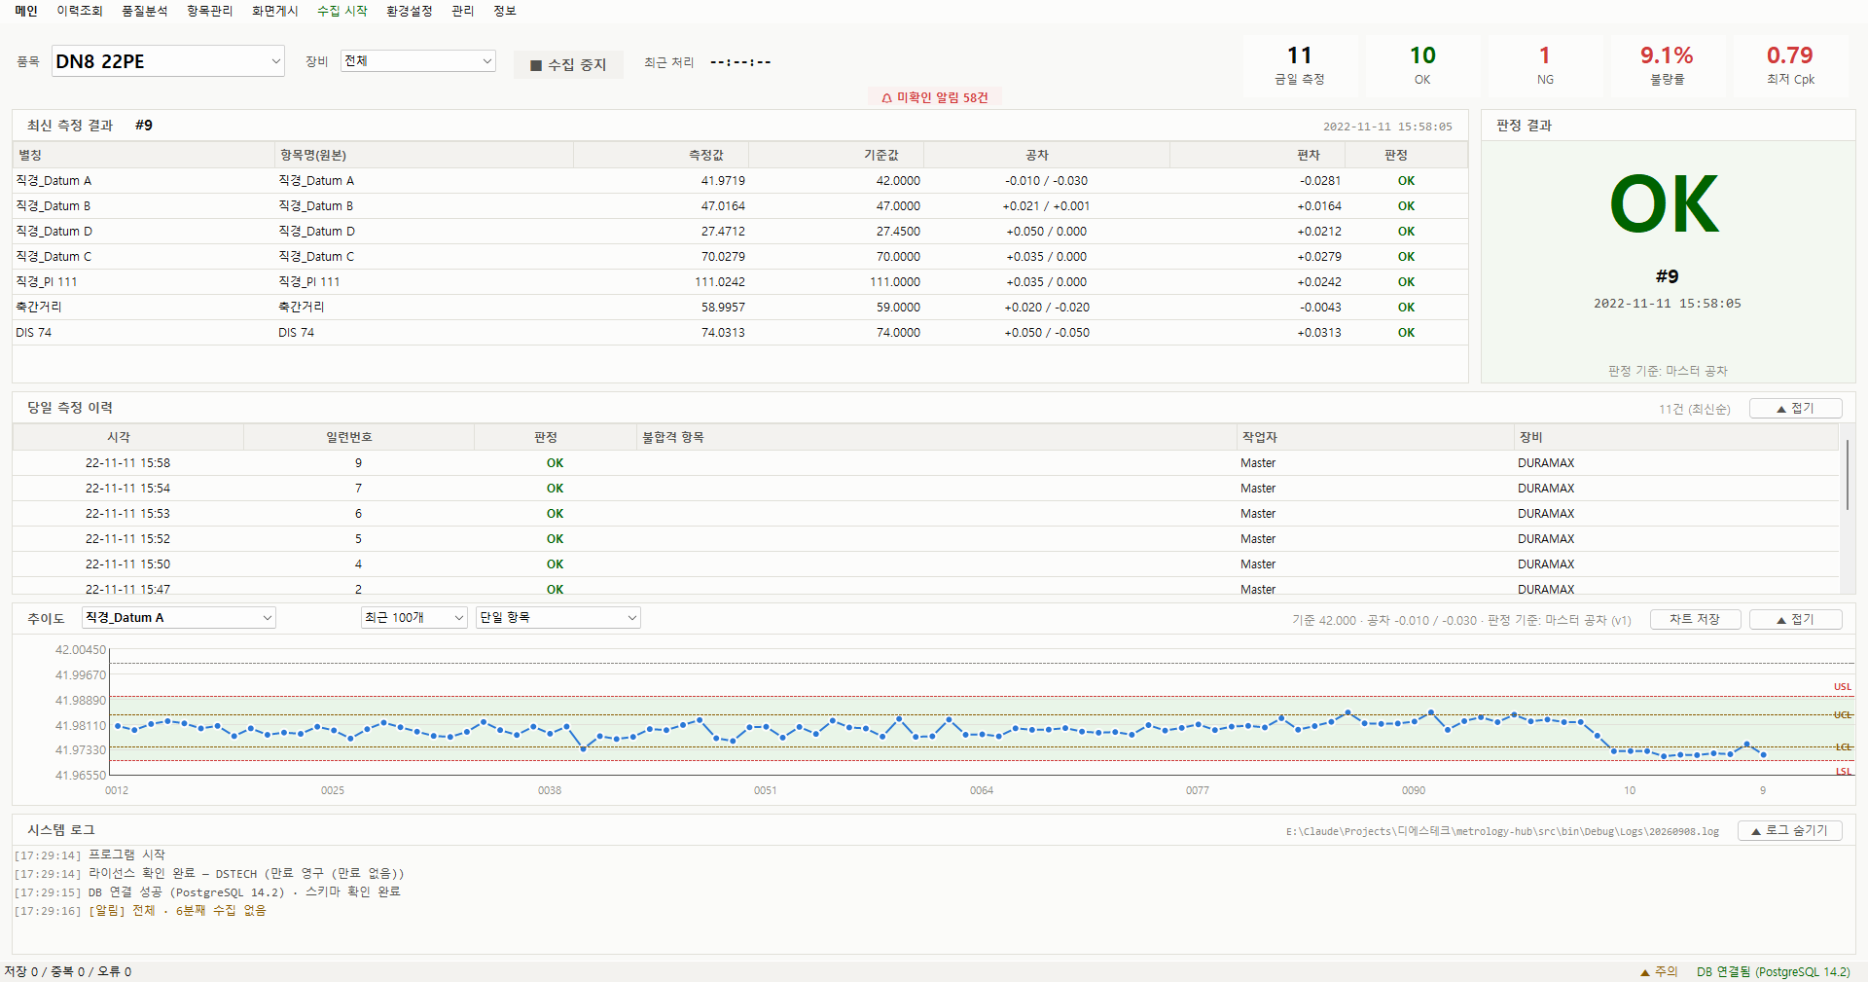Open the 품목 dropdown showing DN8 22PE
The image size is (1868, 982).
168,61
